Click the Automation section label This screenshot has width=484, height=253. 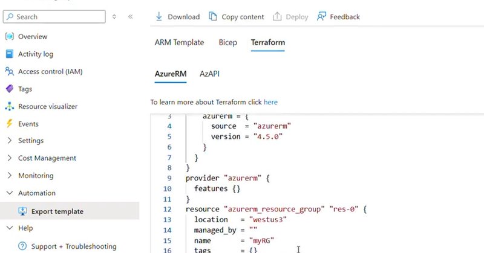tap(37, 193)
